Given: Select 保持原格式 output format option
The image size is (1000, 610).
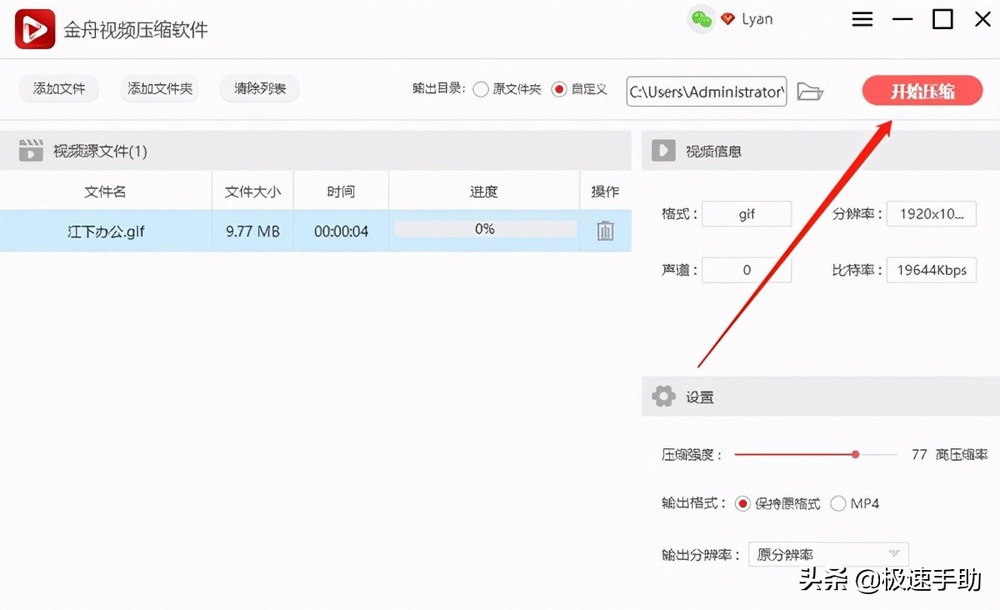Looking at the screenshot, I should [x=742, y=503].
